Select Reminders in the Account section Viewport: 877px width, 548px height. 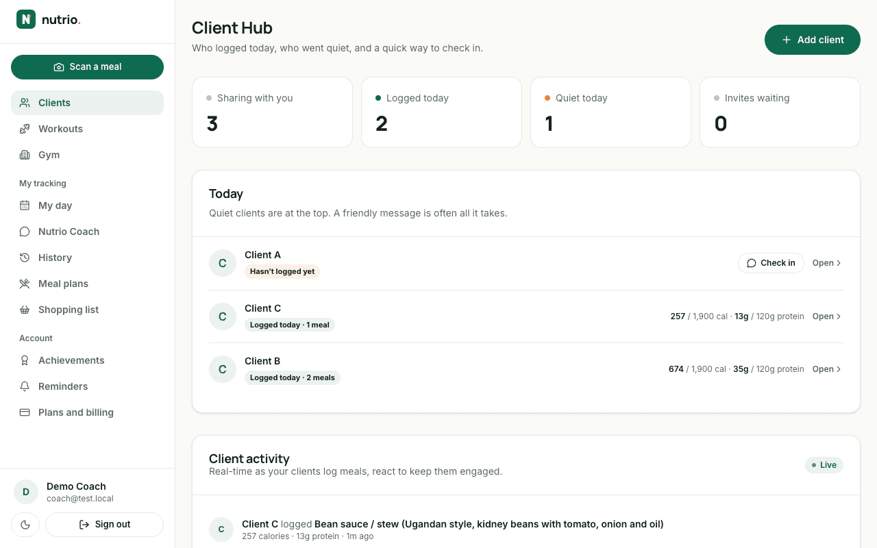pos(87,386)
